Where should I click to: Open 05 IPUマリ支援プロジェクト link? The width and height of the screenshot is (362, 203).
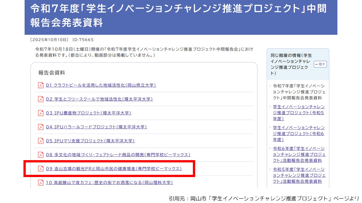90,141
